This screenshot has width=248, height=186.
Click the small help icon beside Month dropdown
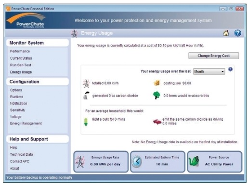230,69
